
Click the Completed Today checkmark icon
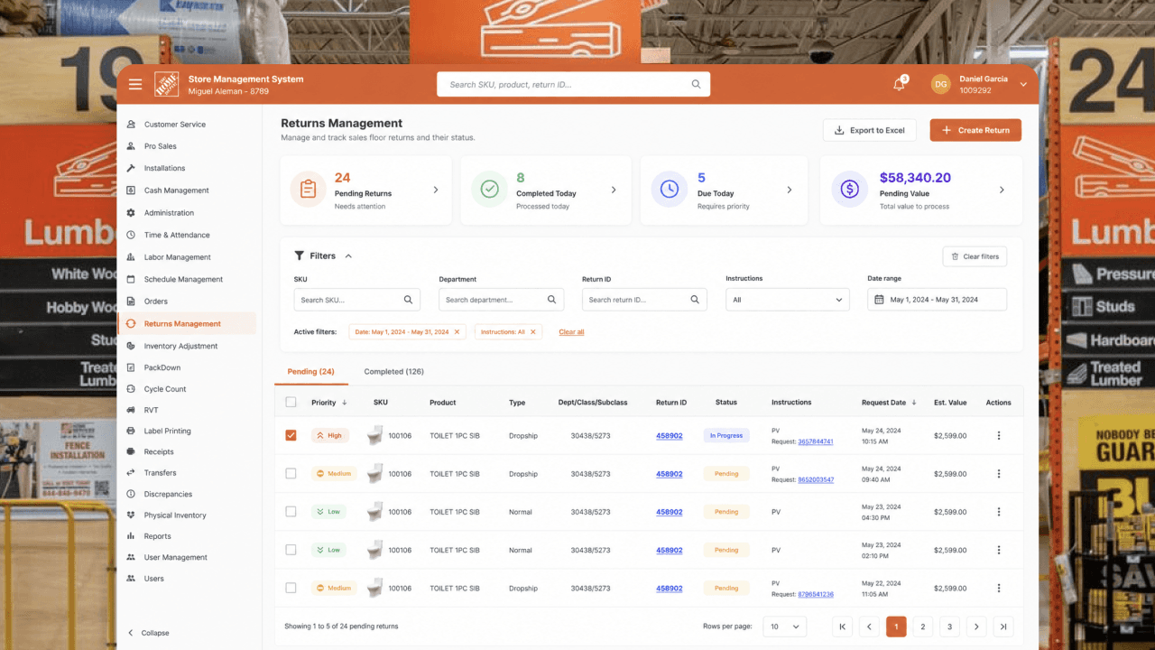pos(489,190)
